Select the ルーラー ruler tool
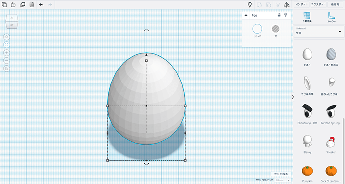 (x=331, y=17)
